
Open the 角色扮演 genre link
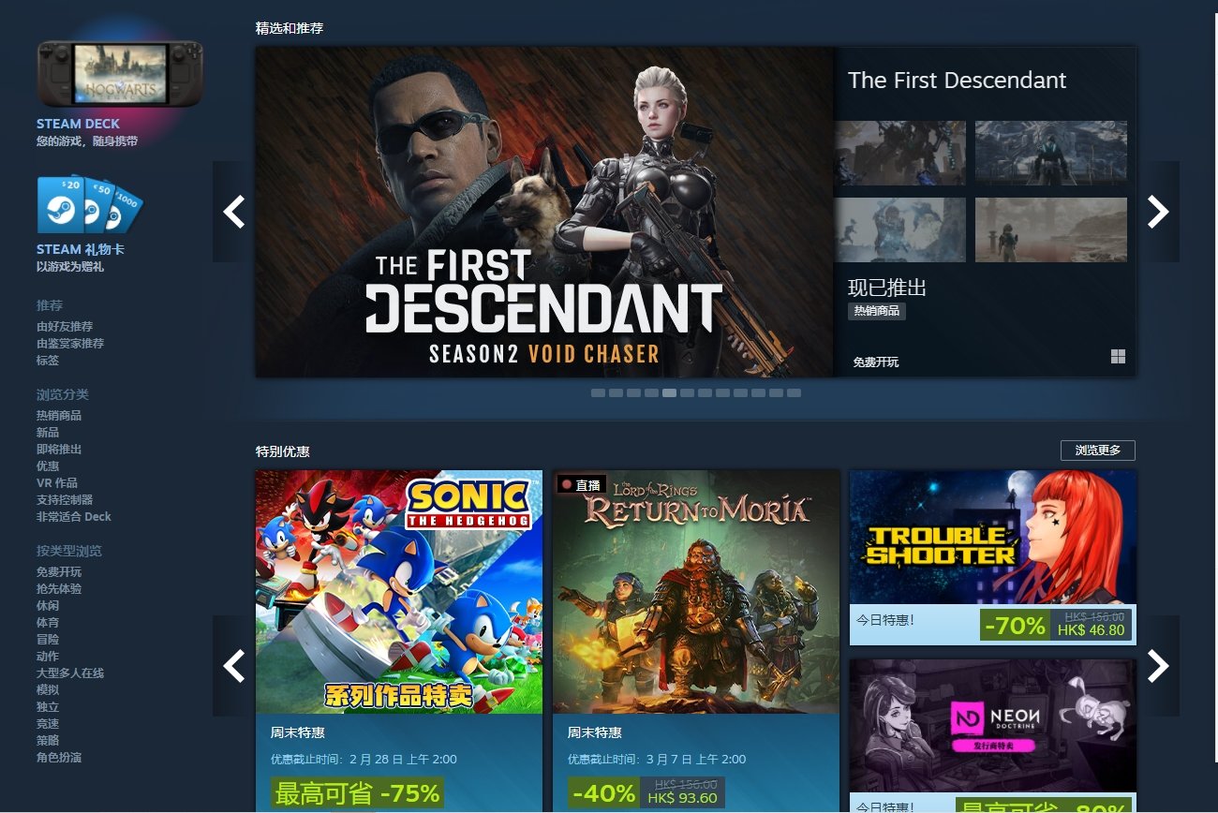pyautogui.click(x=59, y=757)
